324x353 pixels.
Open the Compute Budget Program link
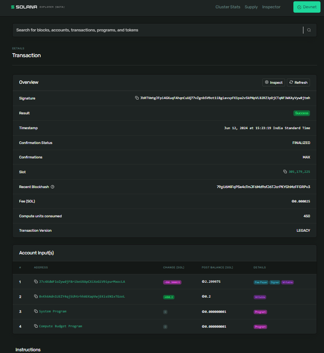coord(60,326)
